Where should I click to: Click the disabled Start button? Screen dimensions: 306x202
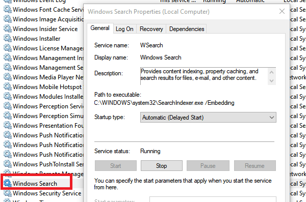click(x=116, y=166)
